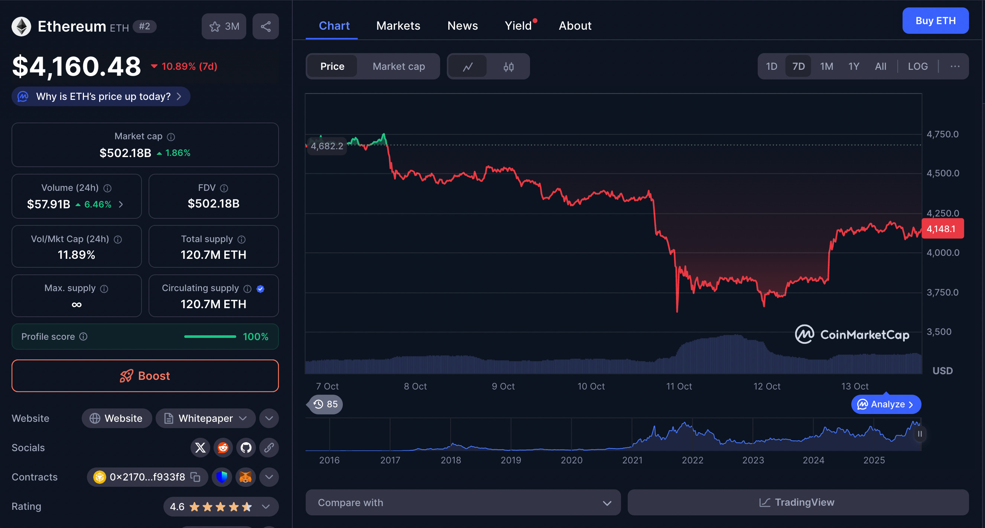Share the Ethereum page via share icon

(265, 26)
